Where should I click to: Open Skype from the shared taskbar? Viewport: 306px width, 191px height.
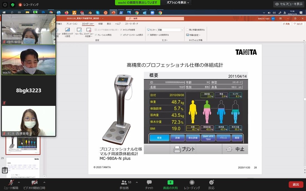pyautogui.click(x=98, y=13)
